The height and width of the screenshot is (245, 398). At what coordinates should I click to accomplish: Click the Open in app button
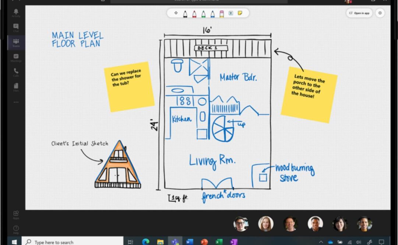(359, 13)
